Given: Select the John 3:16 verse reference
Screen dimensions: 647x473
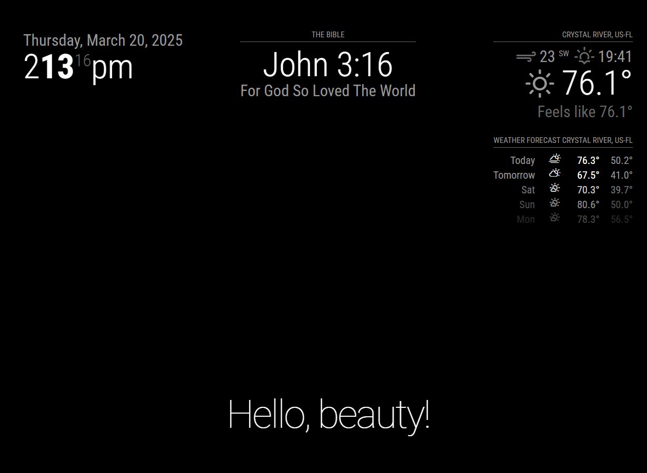Looking at the screenshot, I should 327,65.
